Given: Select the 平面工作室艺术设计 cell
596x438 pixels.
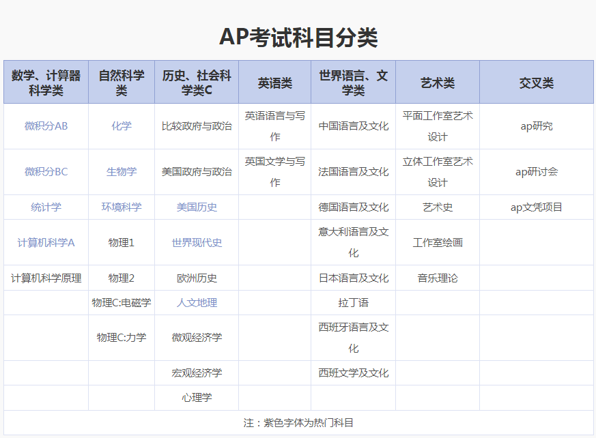Looking at the screenshot, I should (438, 126).
